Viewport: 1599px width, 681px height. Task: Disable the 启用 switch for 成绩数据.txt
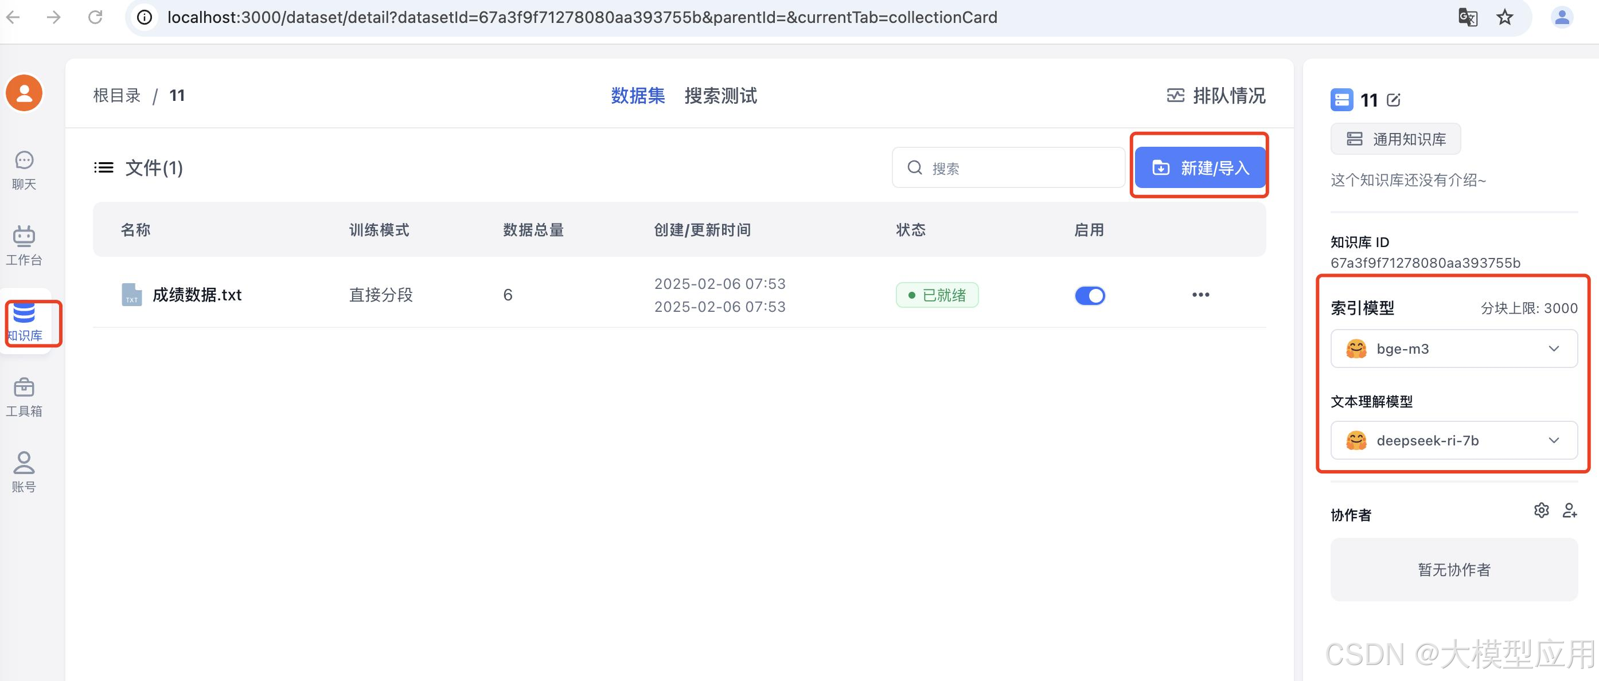tap(1090, 296)
